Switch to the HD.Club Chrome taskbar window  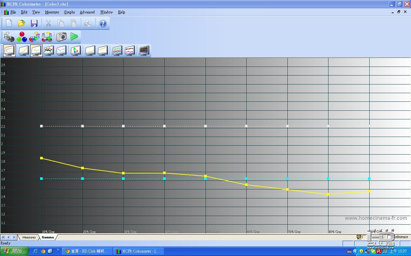pos(87,251)
